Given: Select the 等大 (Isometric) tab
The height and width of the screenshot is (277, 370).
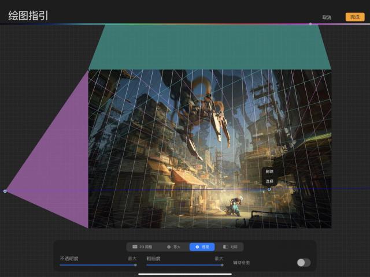Looking at the screenshot, I should [173, 247].
